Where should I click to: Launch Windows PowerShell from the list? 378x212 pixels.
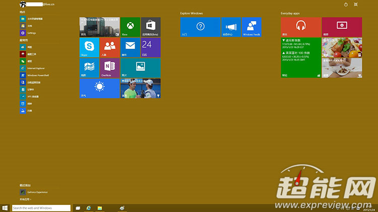pyautogui.click(x=37, y=75)
